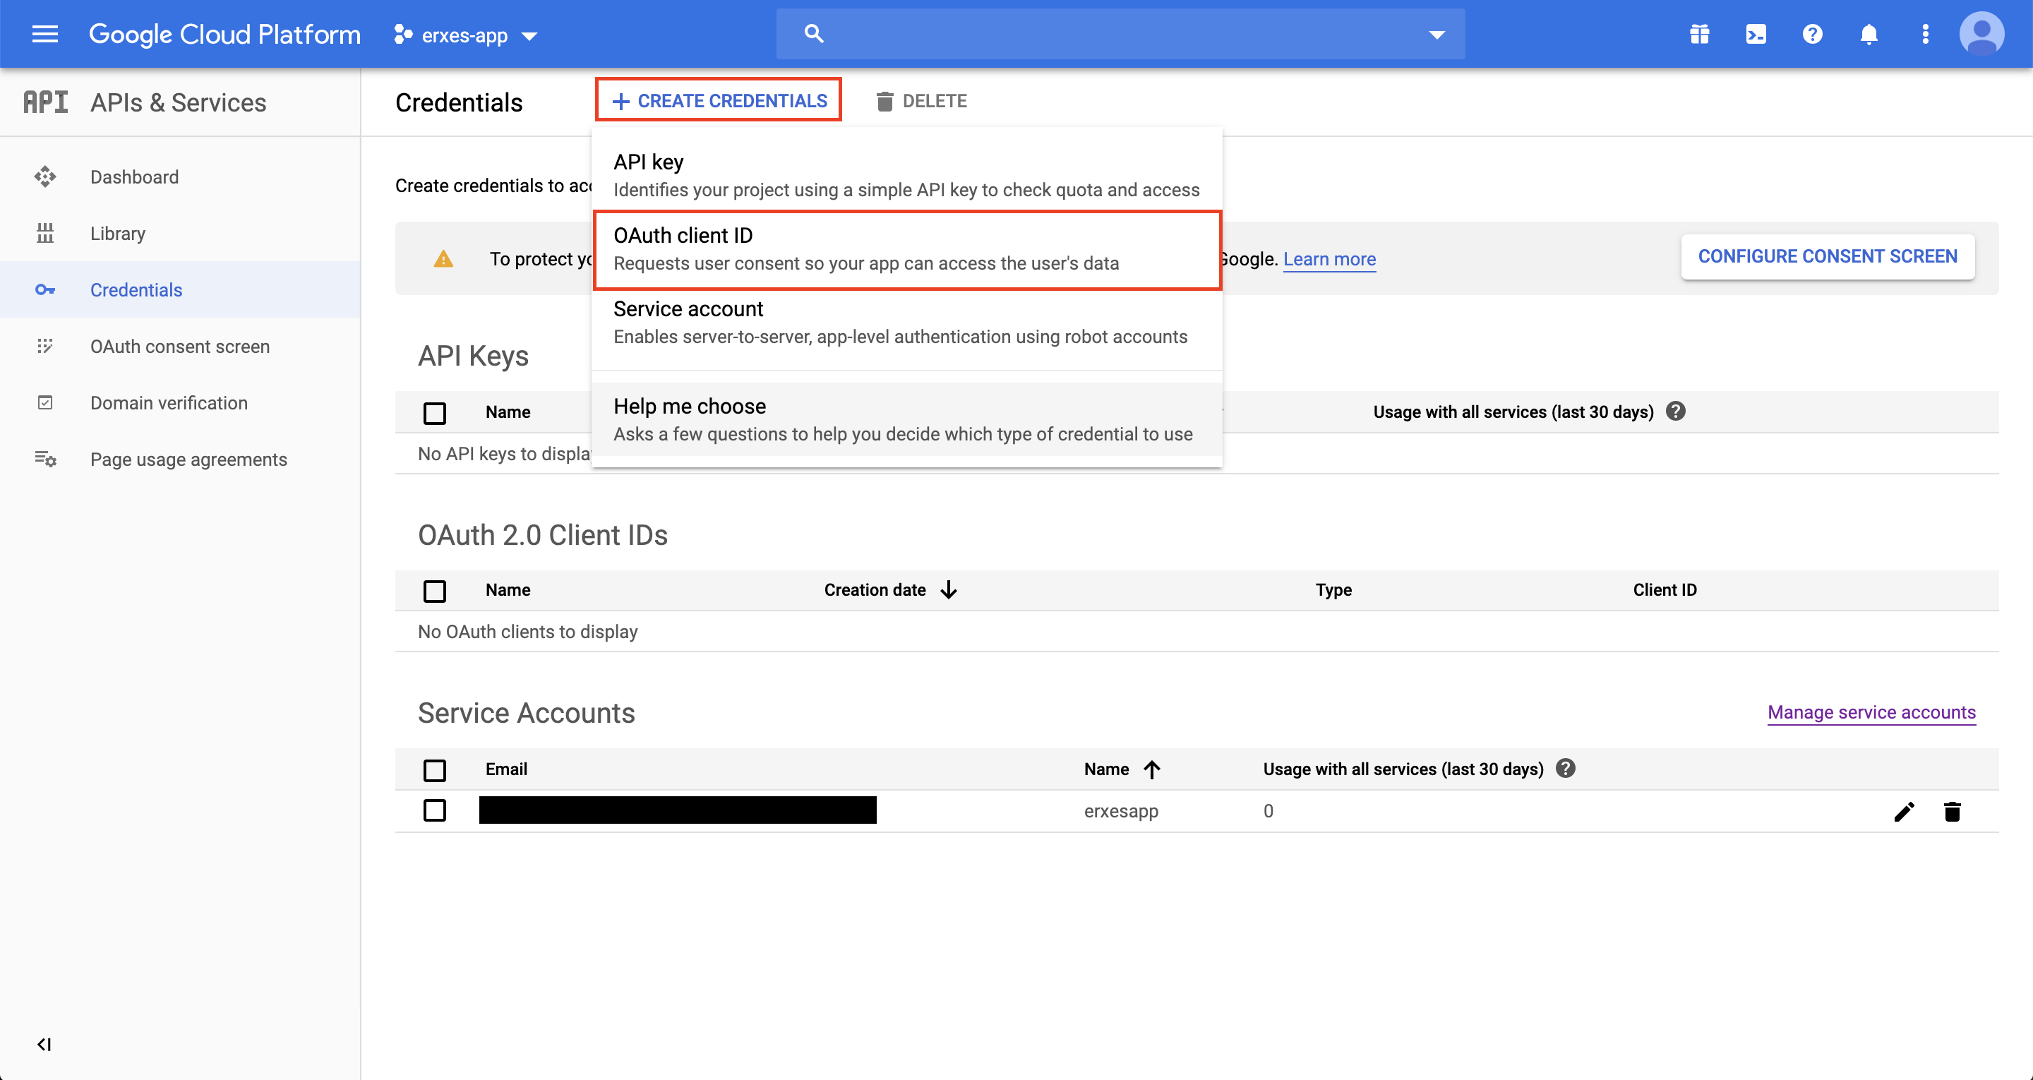The image size is (2033, 1080).
Task: Open Manage service accounts link
Action: click(x=1871, y=712)
